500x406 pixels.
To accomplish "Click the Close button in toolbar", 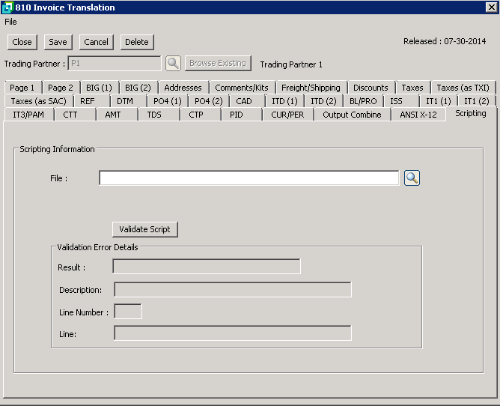I will coord(22,42).
